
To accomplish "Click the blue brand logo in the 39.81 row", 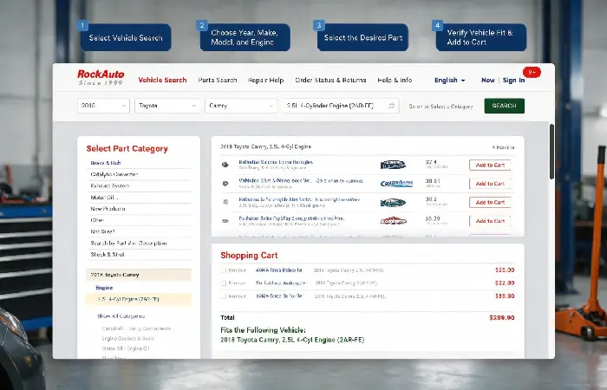I will point(396,184).
